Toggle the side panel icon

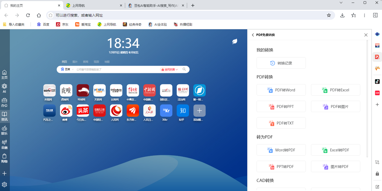375,15
